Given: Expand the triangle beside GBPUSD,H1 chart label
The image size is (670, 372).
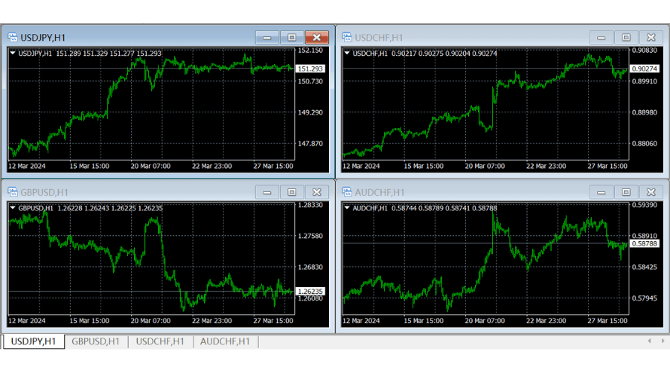Looking at the screenshot, I should click(13, 208).
